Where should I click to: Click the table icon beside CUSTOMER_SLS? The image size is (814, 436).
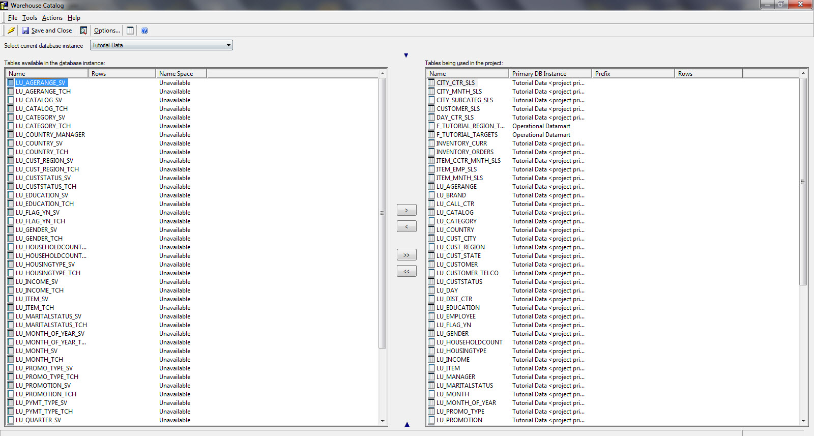pos(431,109)
